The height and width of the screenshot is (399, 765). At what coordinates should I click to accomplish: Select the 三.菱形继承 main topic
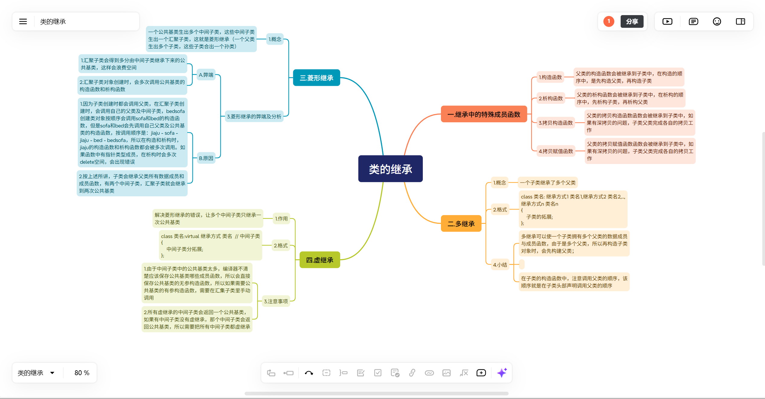(x=317, y=78)
